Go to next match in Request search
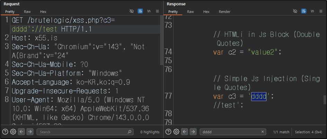The width and height of the screenshot is (327, 139). click(x=30, y=132)
